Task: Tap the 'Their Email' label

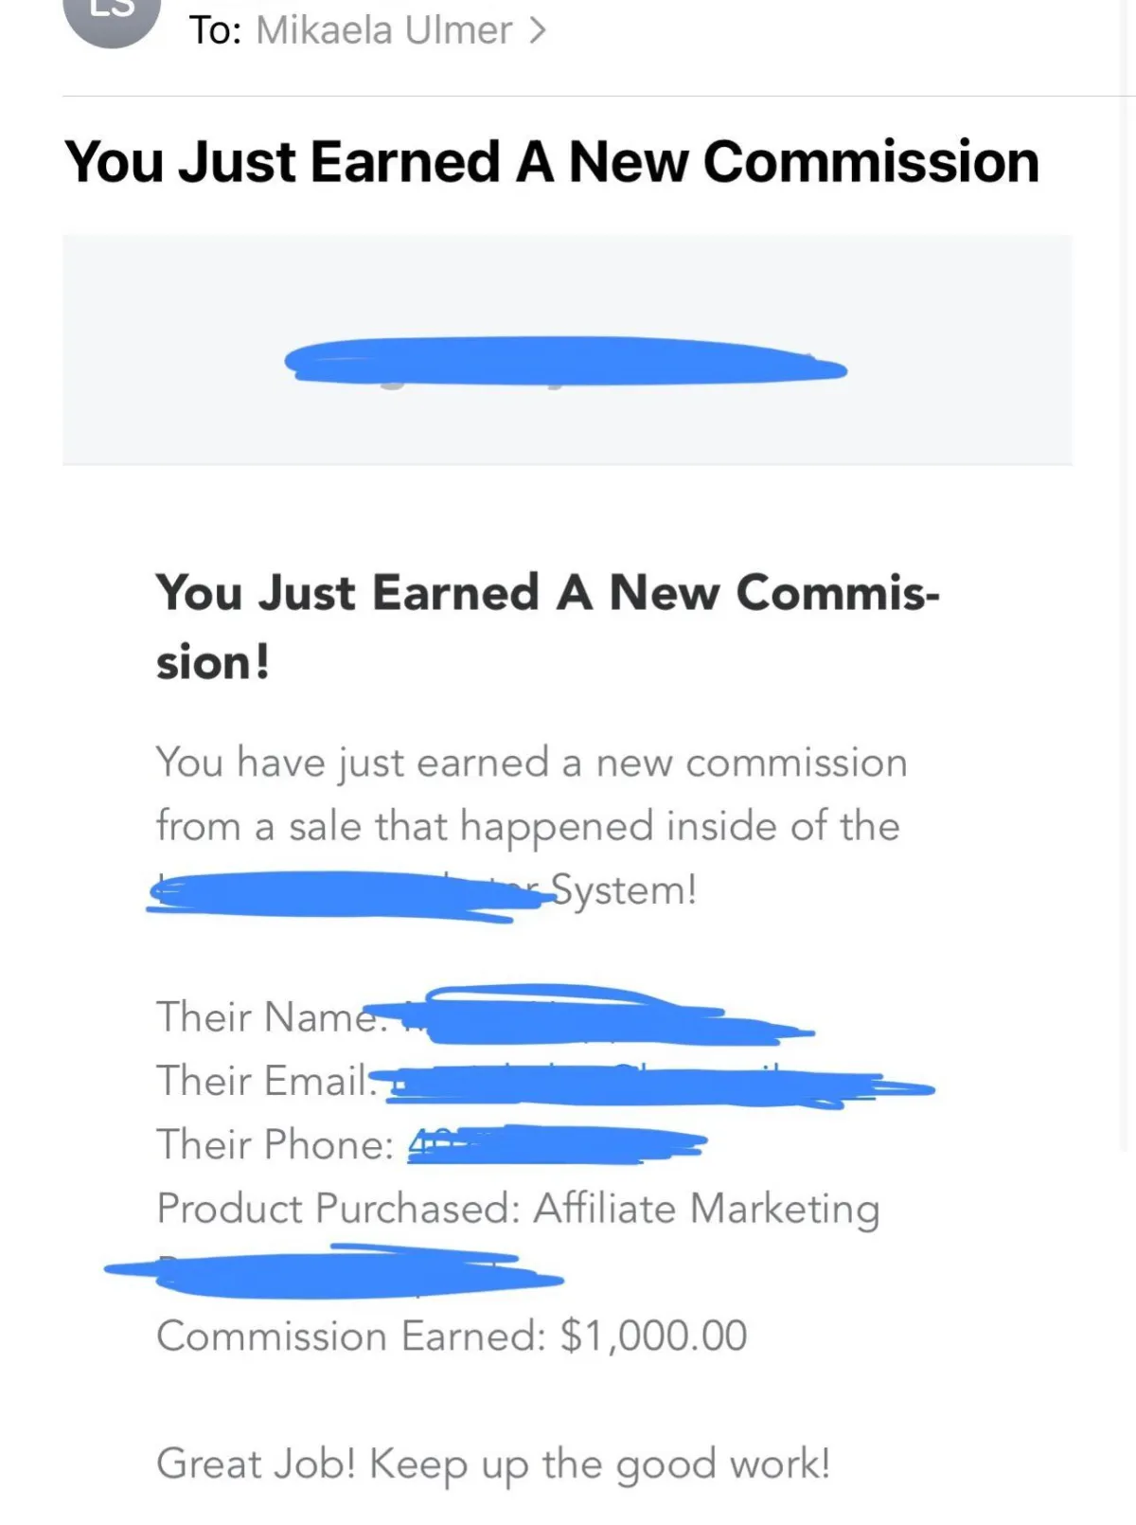Action: pos(262,1081)
